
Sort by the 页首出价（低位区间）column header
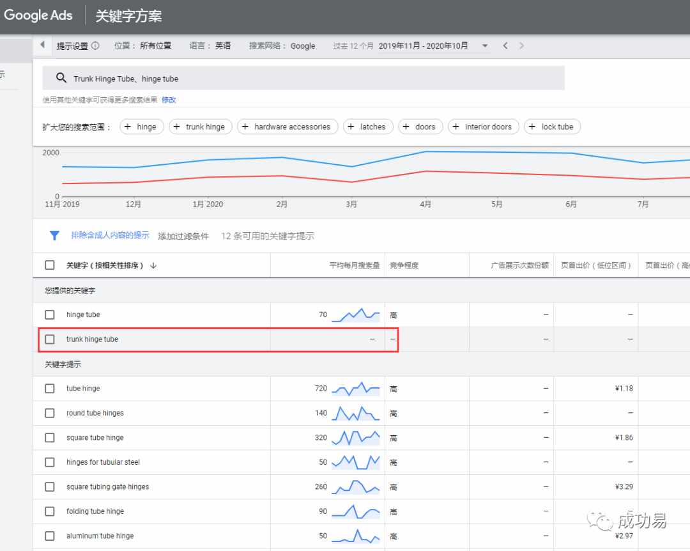(x=596, y=265)
